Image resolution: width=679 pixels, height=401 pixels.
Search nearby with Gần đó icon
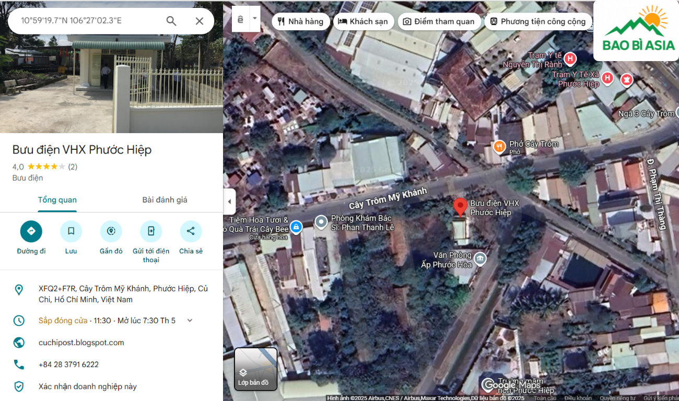tap(111, 231)
